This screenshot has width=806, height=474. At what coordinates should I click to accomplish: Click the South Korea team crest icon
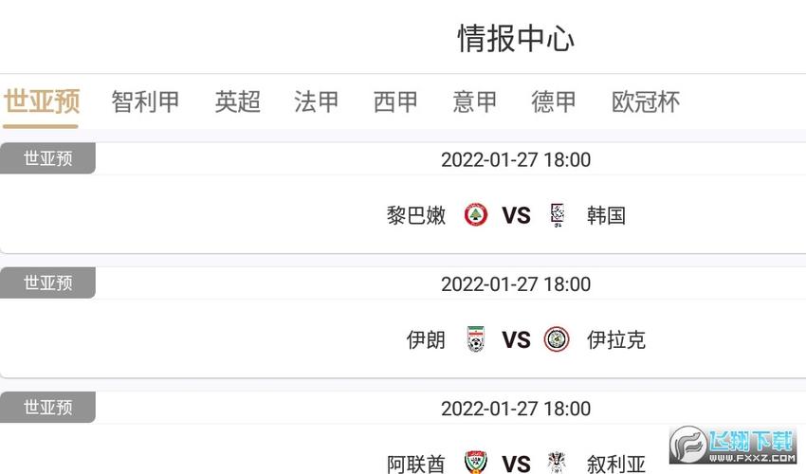pyautogui.click(x=558, y=215)
